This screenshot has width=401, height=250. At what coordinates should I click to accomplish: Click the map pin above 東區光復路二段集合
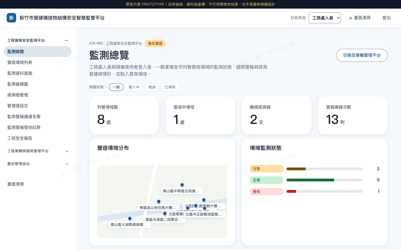click(x=165, y=214)
